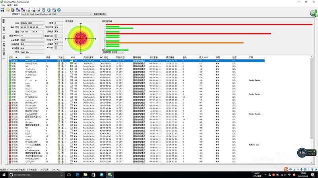Screen dimensions: 318x178
Task: Click the reload network cards button
Action: pos(100,14)
